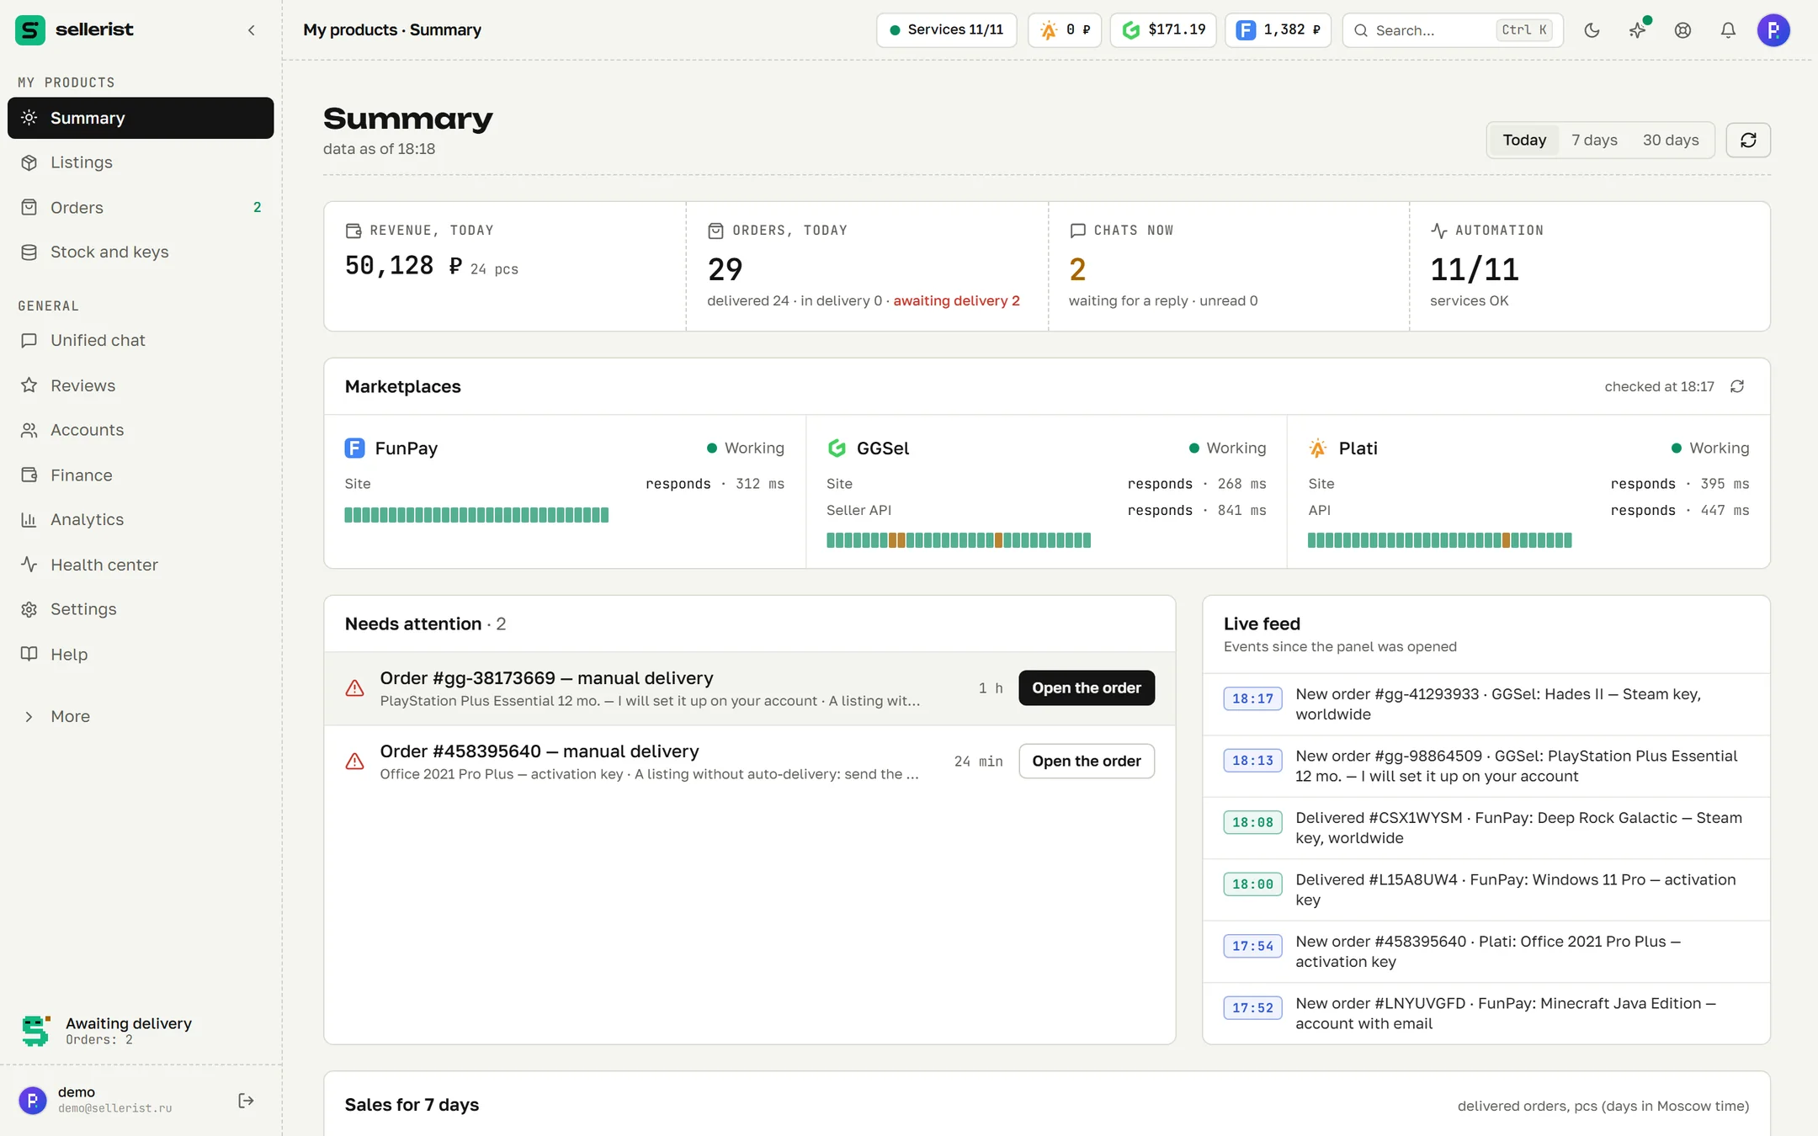Log out using the exit icon
1818x1136 pixels.
(246, 1101)
